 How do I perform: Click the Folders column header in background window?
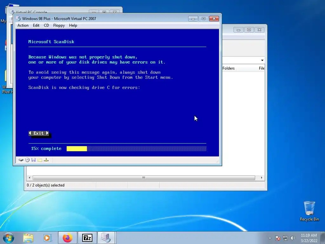tap(229, 68)
